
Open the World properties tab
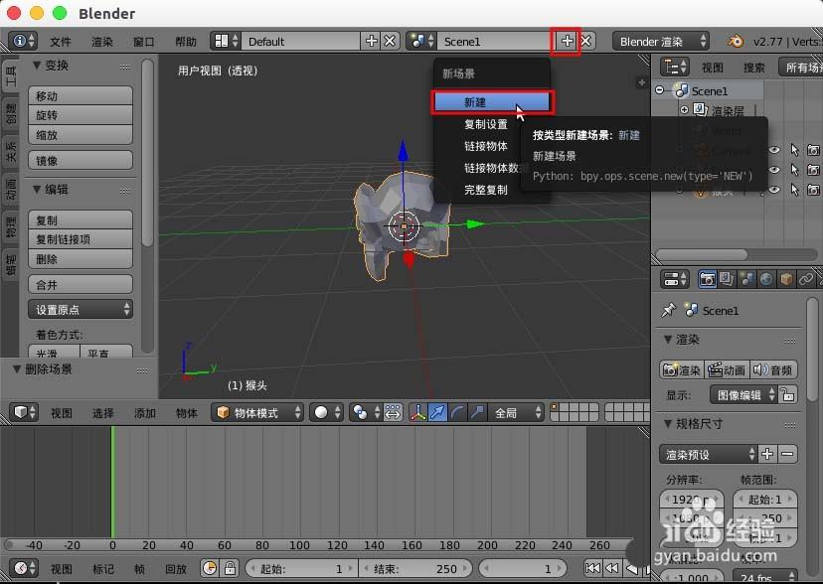pos(764,279)
